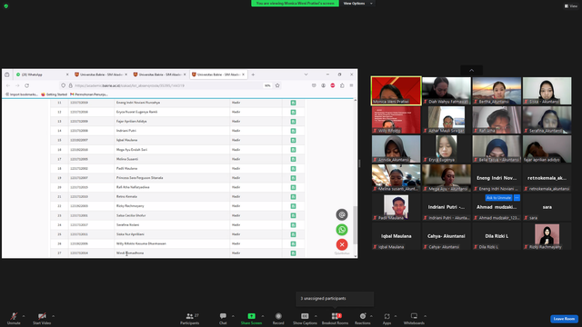Open a new browser tab with plus button

253,74
